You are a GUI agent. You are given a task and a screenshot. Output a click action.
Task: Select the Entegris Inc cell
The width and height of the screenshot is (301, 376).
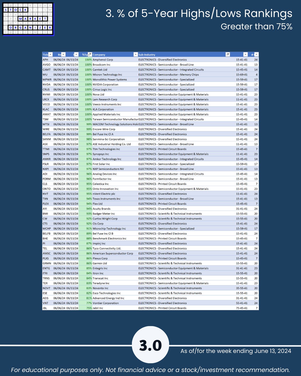tap(100, 268)
